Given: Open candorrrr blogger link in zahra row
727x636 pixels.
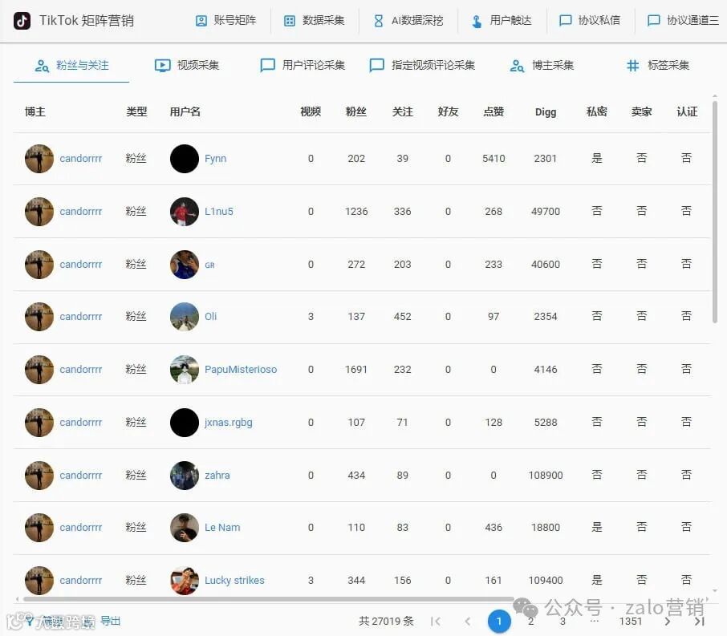Looking at the screenshot, I should (x=81, y=475).
